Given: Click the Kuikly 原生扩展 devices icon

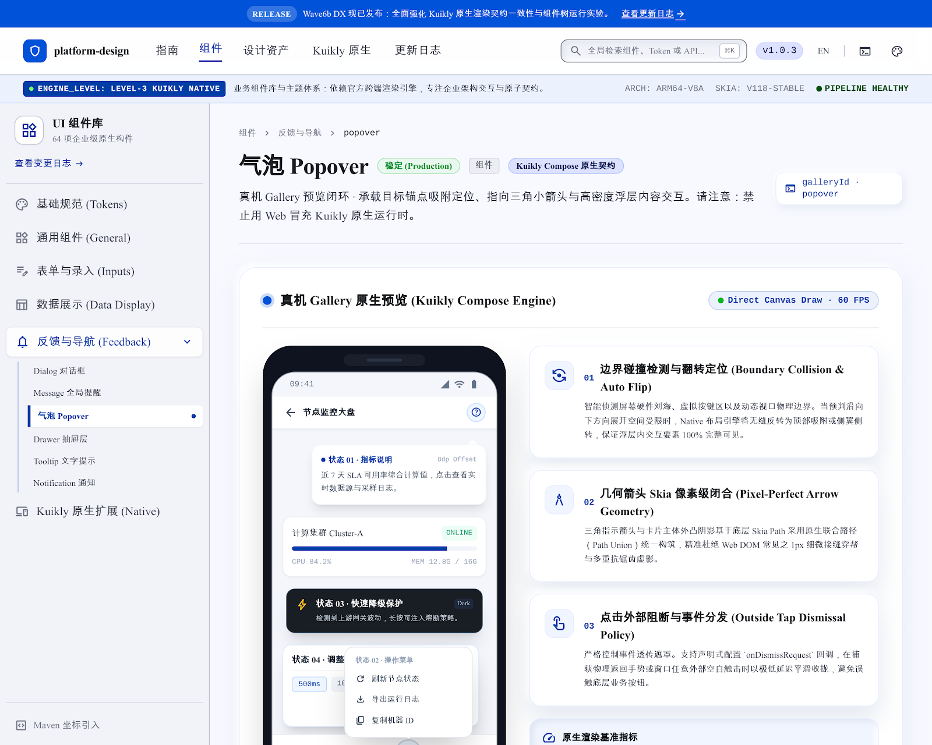Looking at the screenshot, I should click(x=22, y=512).
